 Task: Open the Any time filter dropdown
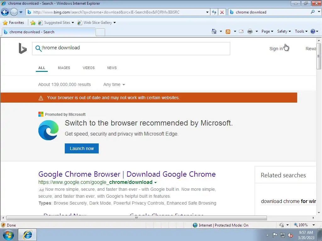114,84
